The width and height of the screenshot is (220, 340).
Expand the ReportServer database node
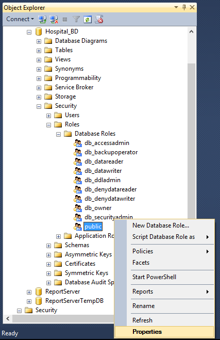pyautogui.click(x=29, y=292)
